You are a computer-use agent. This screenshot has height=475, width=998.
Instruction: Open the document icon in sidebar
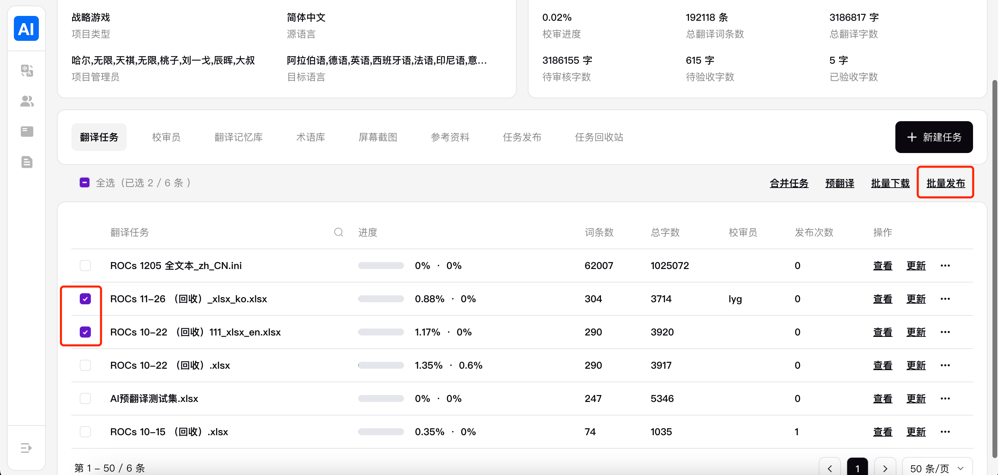pos(27,162)
